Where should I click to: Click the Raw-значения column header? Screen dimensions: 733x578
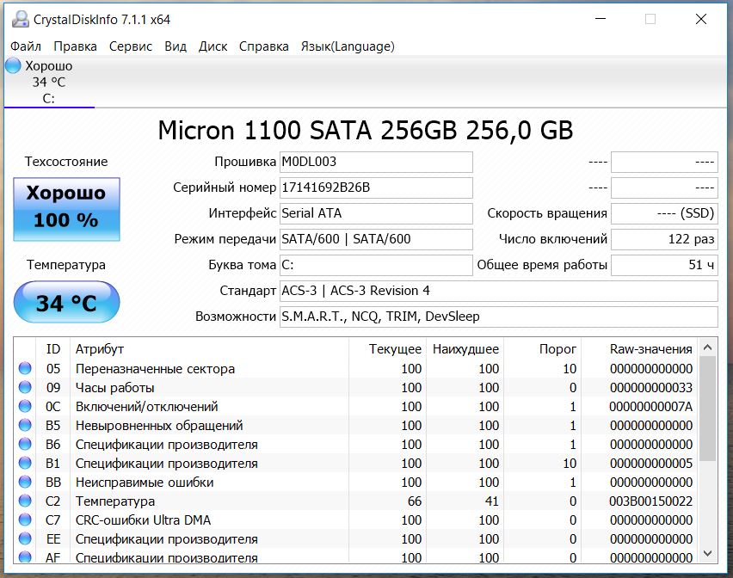click(640, 349)
